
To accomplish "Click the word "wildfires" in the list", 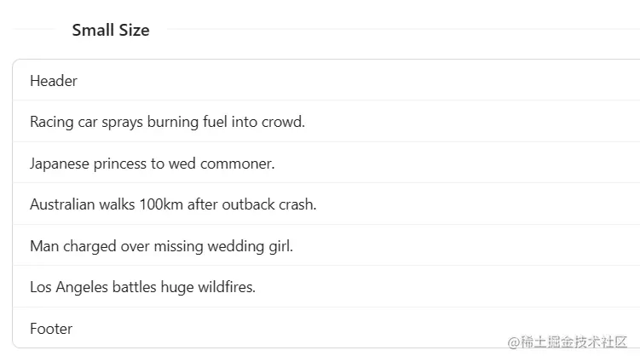I will coord(226,287).
